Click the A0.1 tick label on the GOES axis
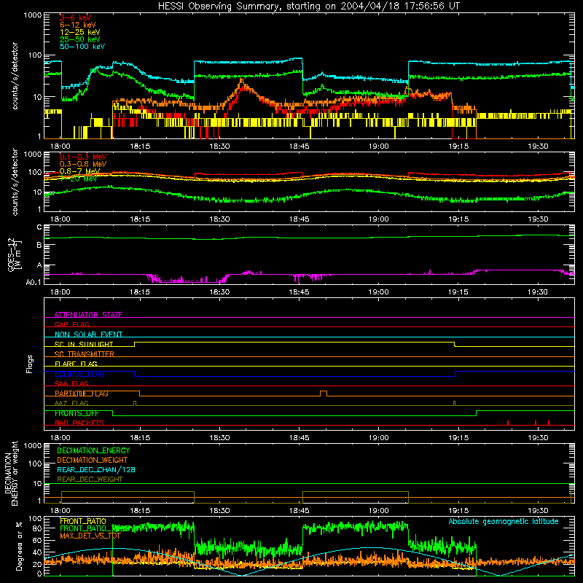The width and height of the screenshot is (583, 583). point(34,283)
